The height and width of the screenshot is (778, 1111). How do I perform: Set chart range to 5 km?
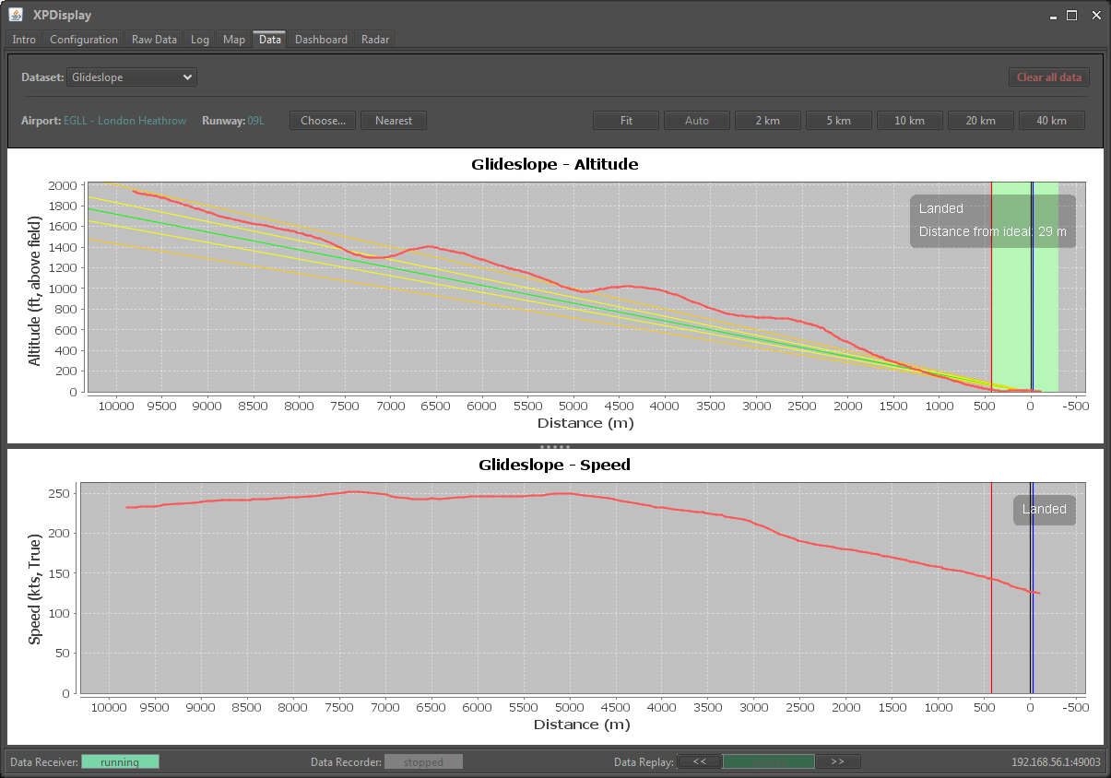click(x=838, y=121)
